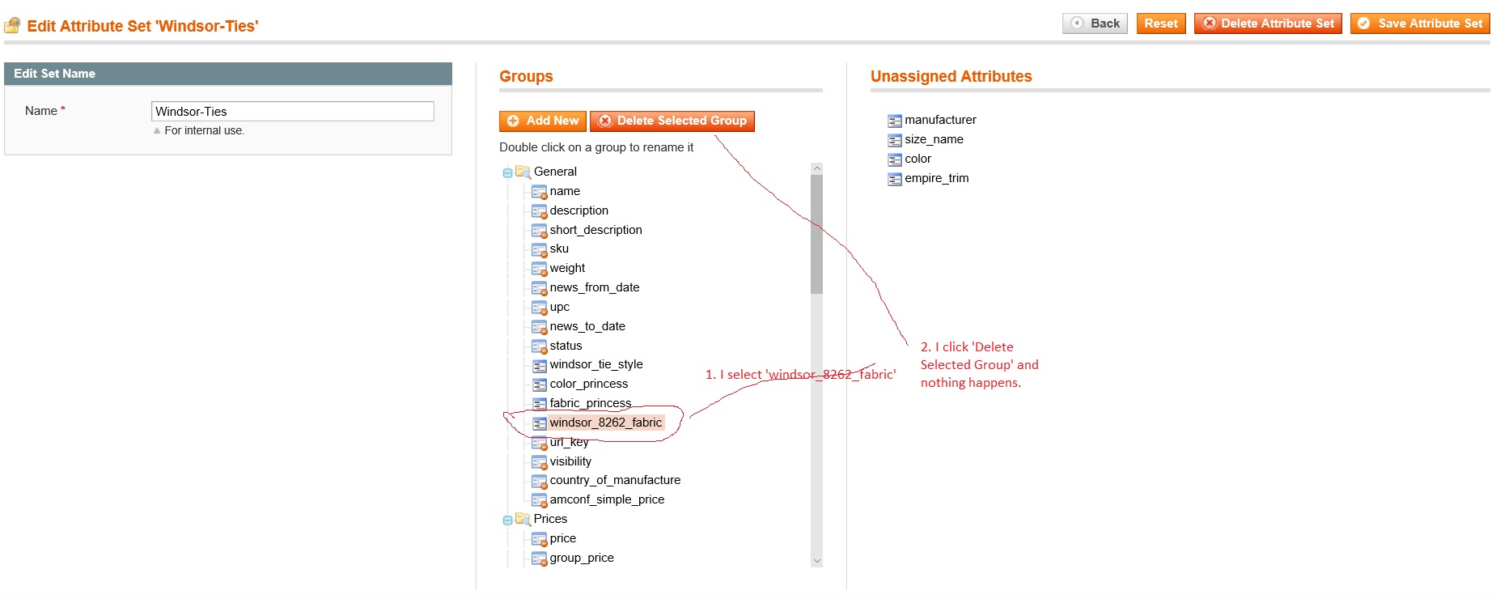Screen dimensions: 1496x599
Task: Click the General group folder icon
Action: pos(523,172)
